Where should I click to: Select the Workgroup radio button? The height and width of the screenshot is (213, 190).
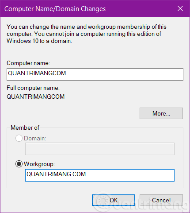coord(19,164)
